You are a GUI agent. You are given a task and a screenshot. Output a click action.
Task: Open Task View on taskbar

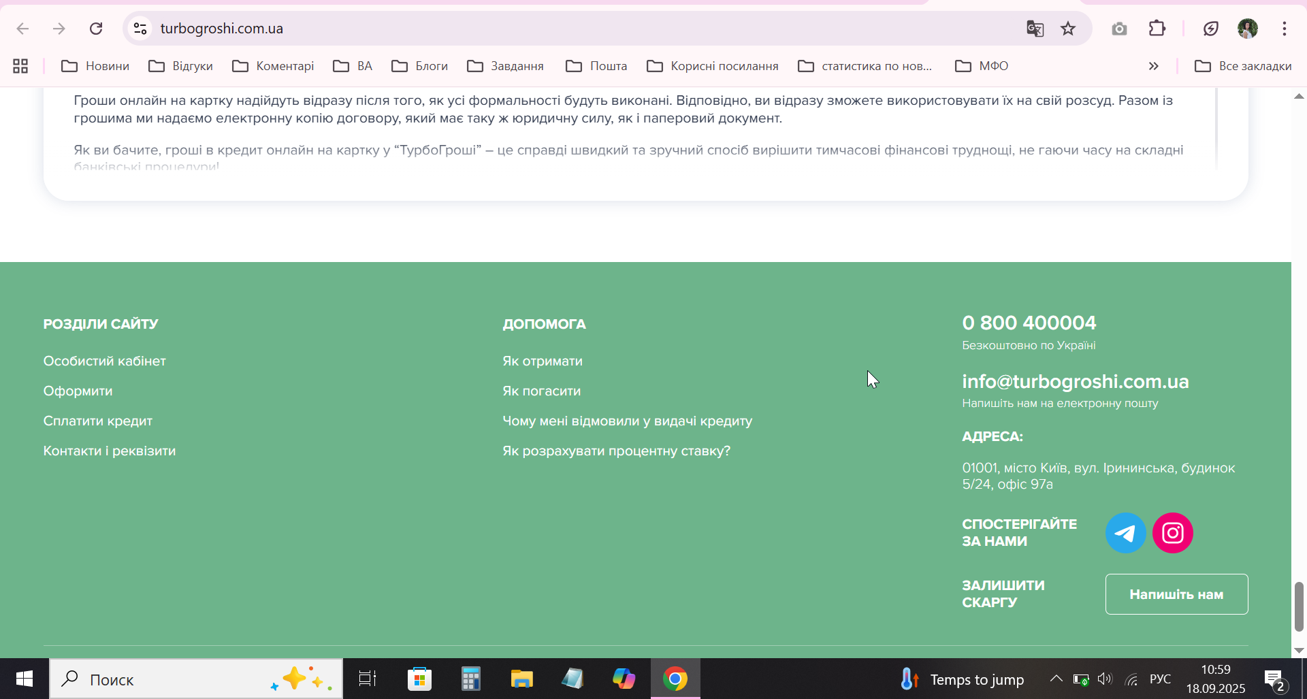coord(368,679)
